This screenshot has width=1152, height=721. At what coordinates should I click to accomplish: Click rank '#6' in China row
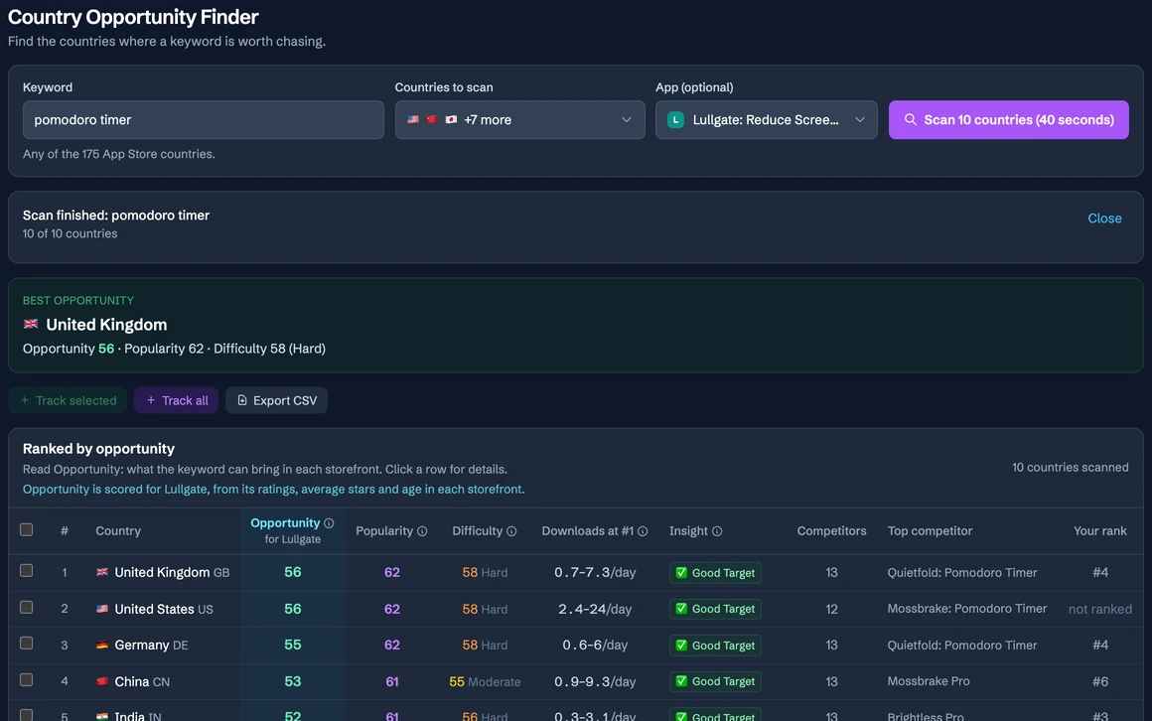point(1099,681)
